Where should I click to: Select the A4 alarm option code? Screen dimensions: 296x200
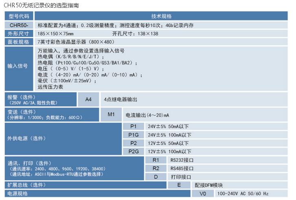tap(88, 99)
